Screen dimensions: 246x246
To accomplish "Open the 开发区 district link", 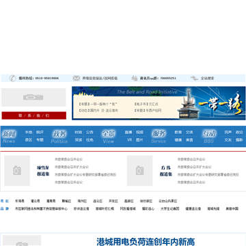I will tap(113, 201).
